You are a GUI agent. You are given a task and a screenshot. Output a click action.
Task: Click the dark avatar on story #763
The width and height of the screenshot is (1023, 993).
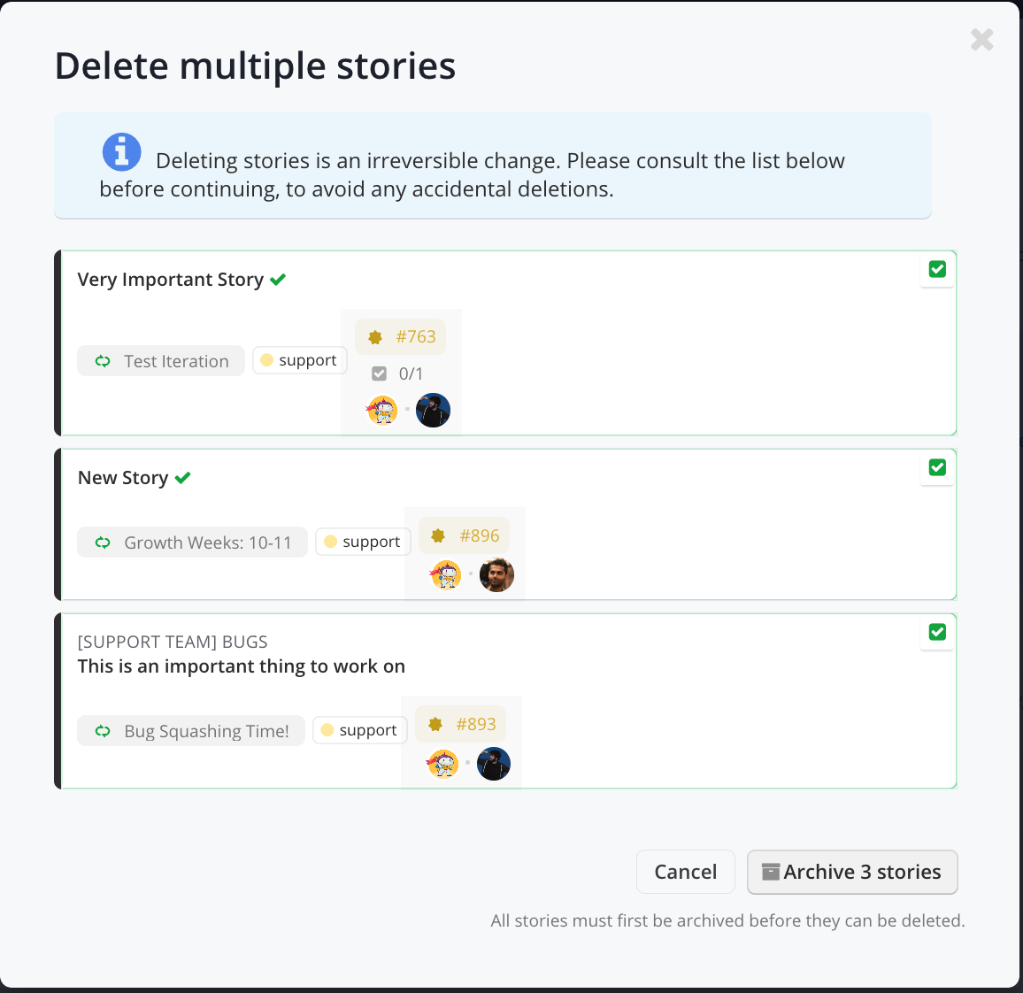pos(433,410)
